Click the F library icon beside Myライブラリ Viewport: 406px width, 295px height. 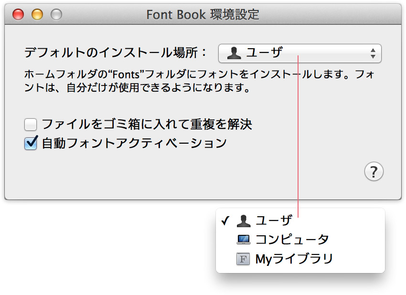(x=243, y=259)
